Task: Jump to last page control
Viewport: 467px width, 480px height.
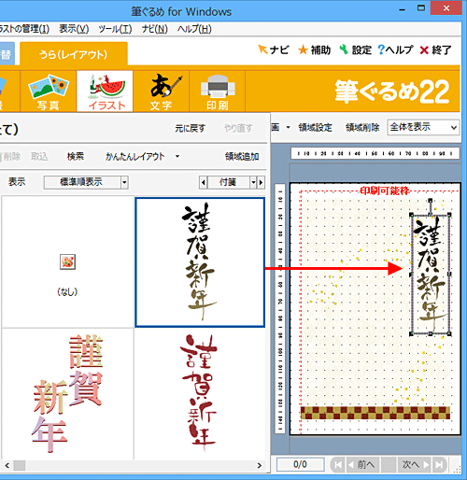Action: [439, 465]
